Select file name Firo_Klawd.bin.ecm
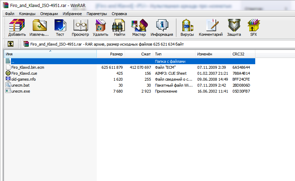The image size is (295, 181). click(28, 67)
